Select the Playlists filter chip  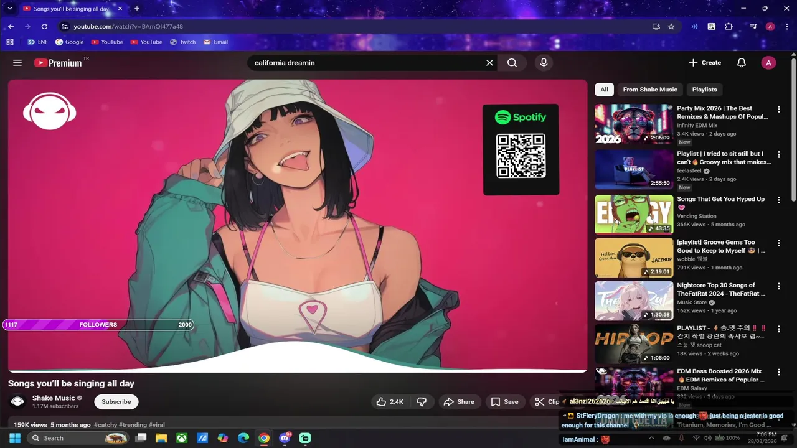pyautogui.click(x=704, y=90)
